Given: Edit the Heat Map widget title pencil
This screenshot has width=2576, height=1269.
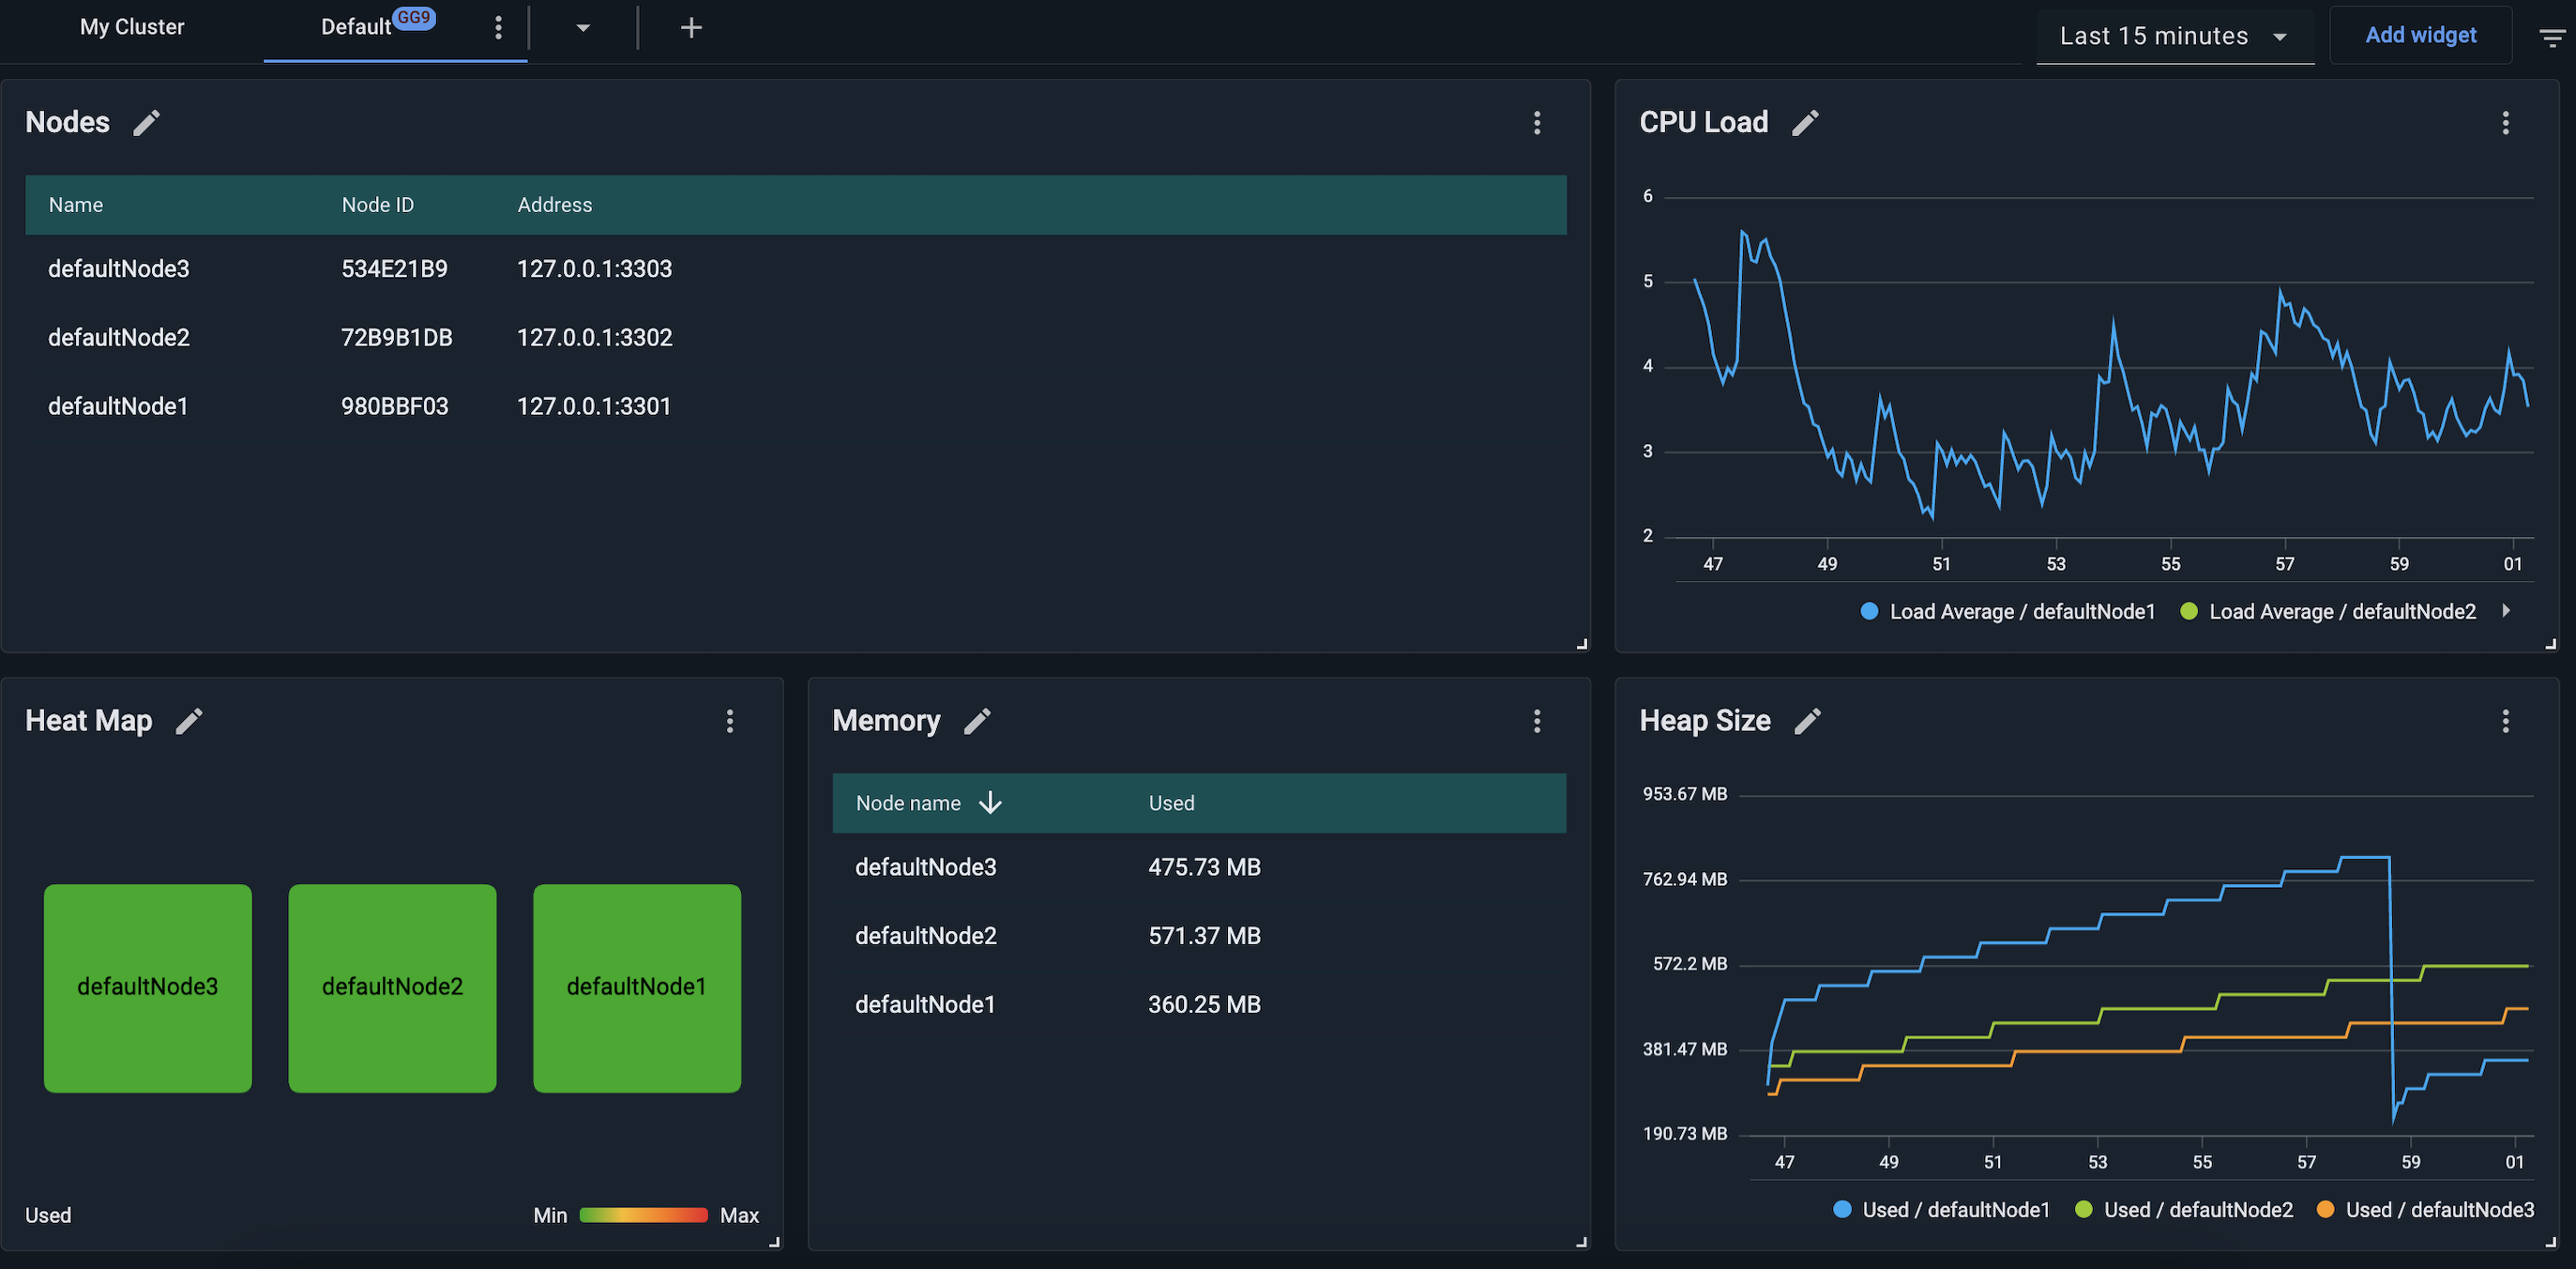Looking at the screenshot, I should pos(189,722).
